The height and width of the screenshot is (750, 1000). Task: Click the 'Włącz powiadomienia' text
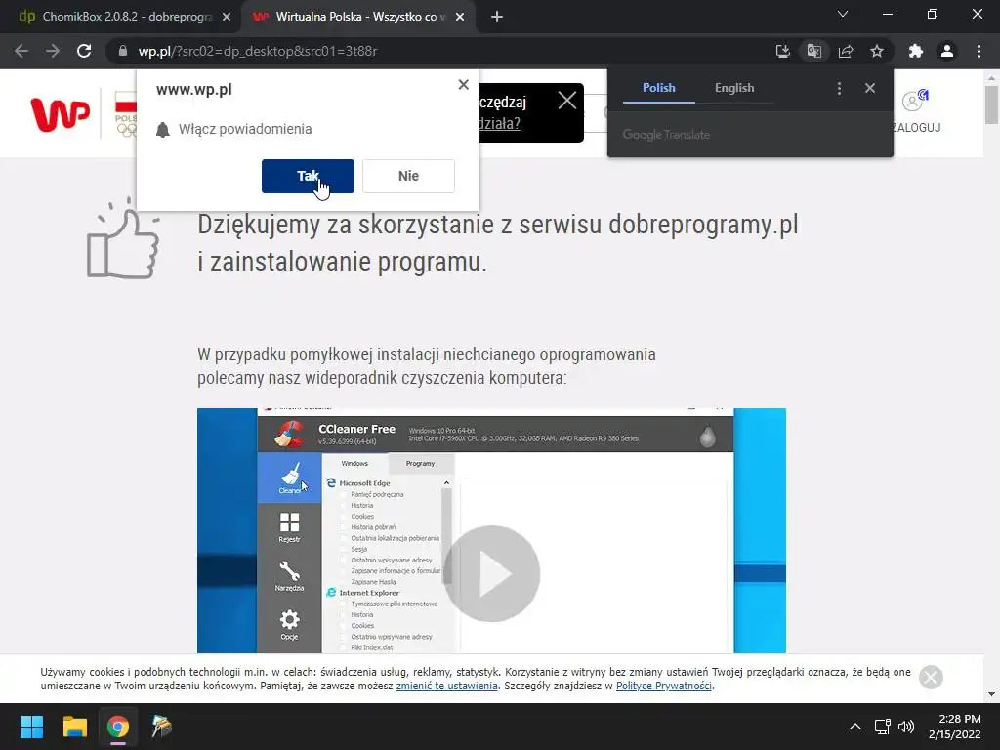[x=245, y=129]
